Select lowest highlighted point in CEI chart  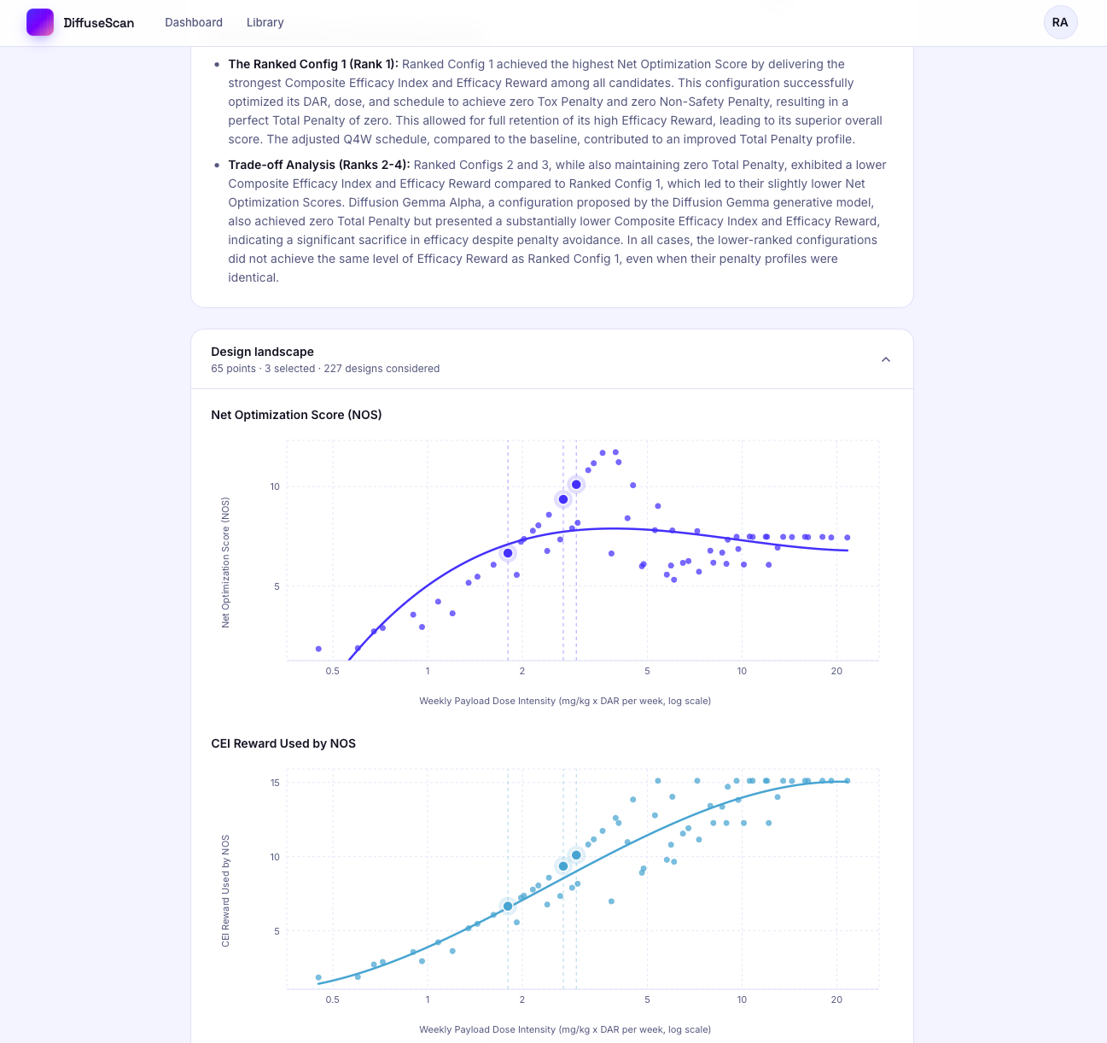508,906
